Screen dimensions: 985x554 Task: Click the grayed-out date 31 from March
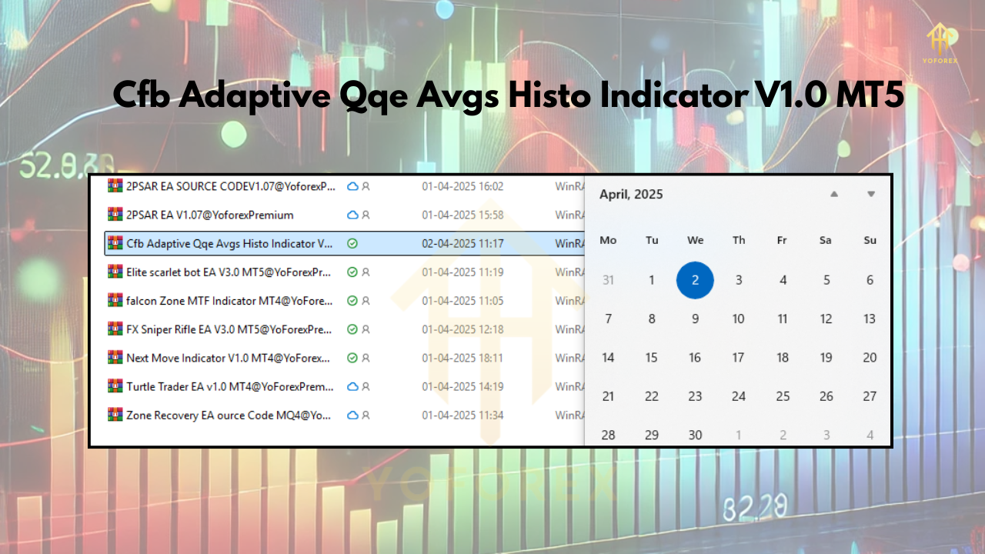[608, 280]
